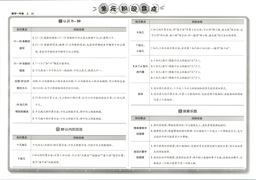Viewport: 256px width, 180px height.
Task: Select the row label "十几加几"
Action: click(22, 145)
